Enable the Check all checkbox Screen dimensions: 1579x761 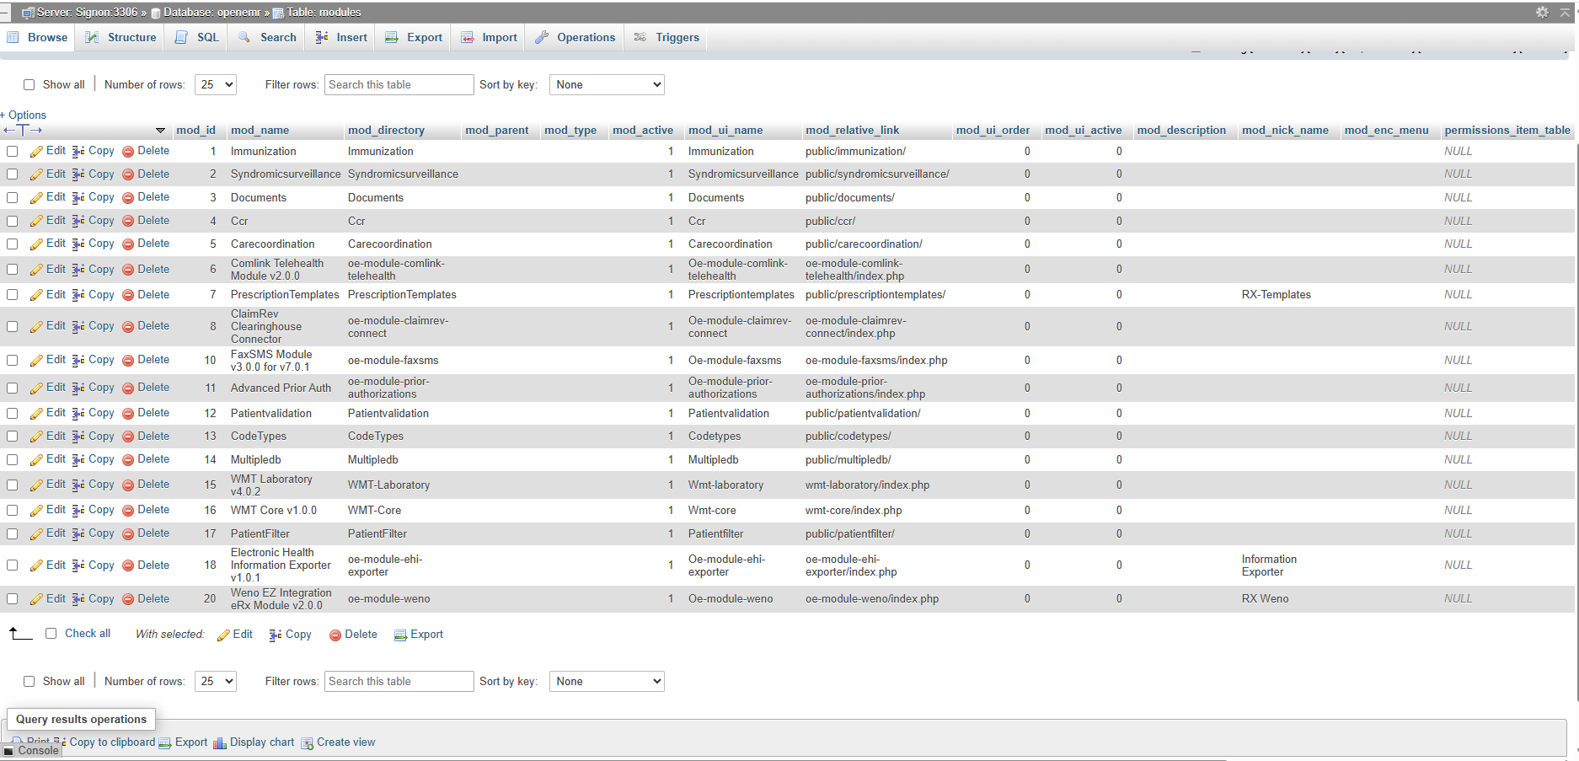(51, 634)
